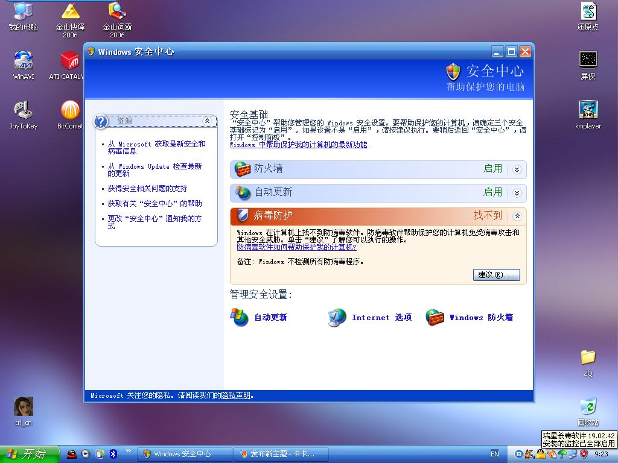Switch to 发布新主题 - 卡卡 taskbar button
618x463 pixels.
(281, 454)
